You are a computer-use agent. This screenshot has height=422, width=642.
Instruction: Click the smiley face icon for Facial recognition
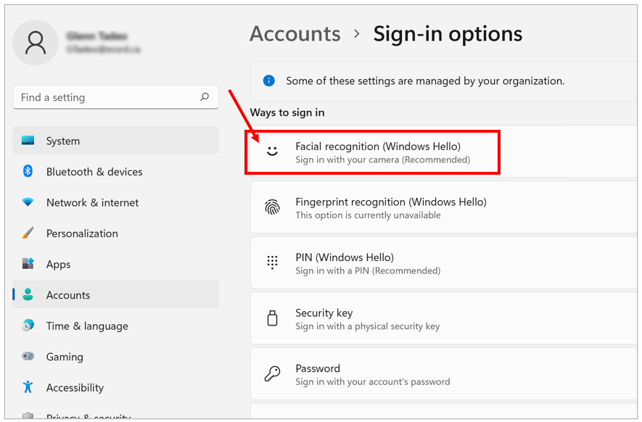click(272, 152)
